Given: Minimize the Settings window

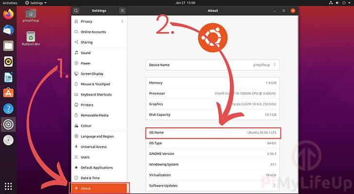Looking at the screenshot, I should (x=274, y=11).
